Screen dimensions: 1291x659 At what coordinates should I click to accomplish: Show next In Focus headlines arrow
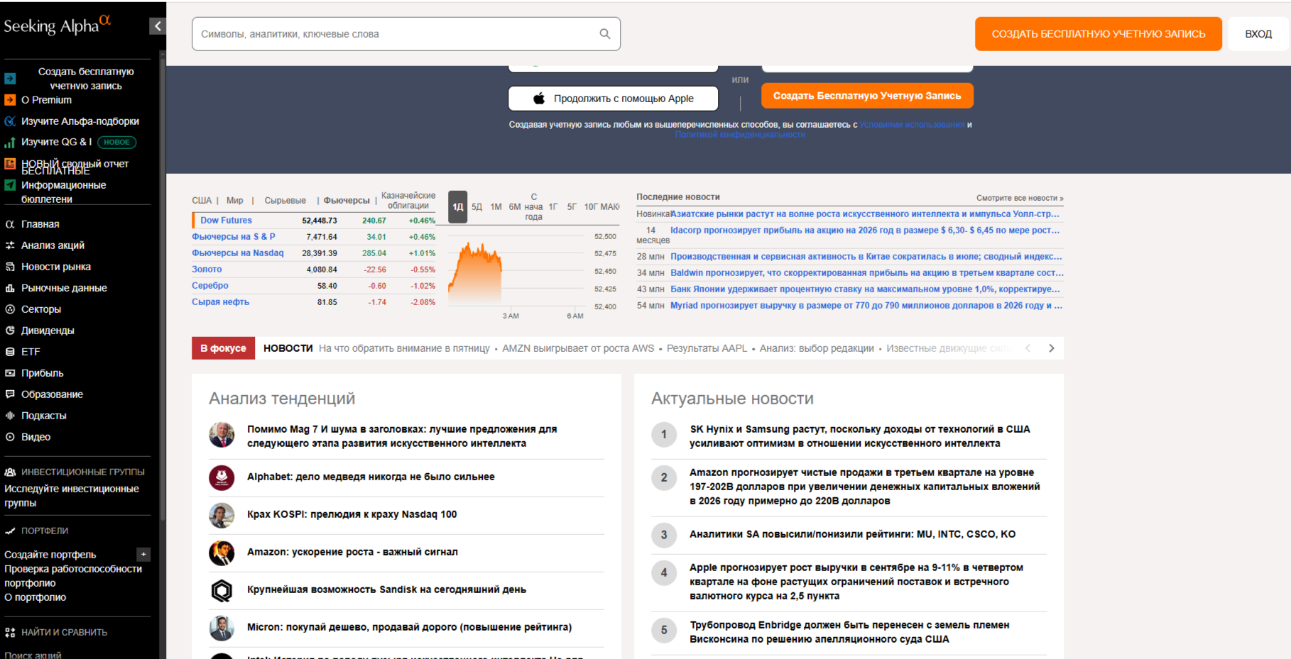point(1052,348)
